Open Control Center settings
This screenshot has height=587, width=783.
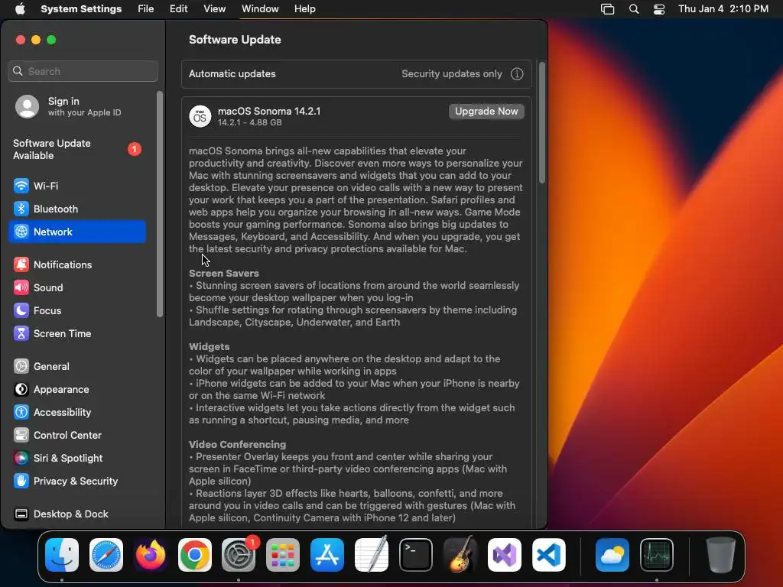pos(77,435)
